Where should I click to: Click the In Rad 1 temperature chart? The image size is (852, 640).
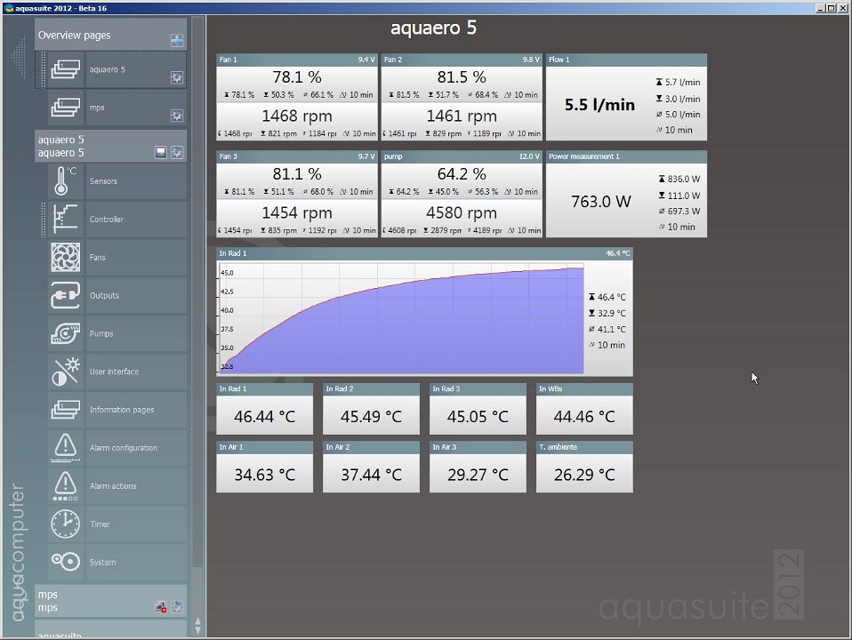click(401, 318)
